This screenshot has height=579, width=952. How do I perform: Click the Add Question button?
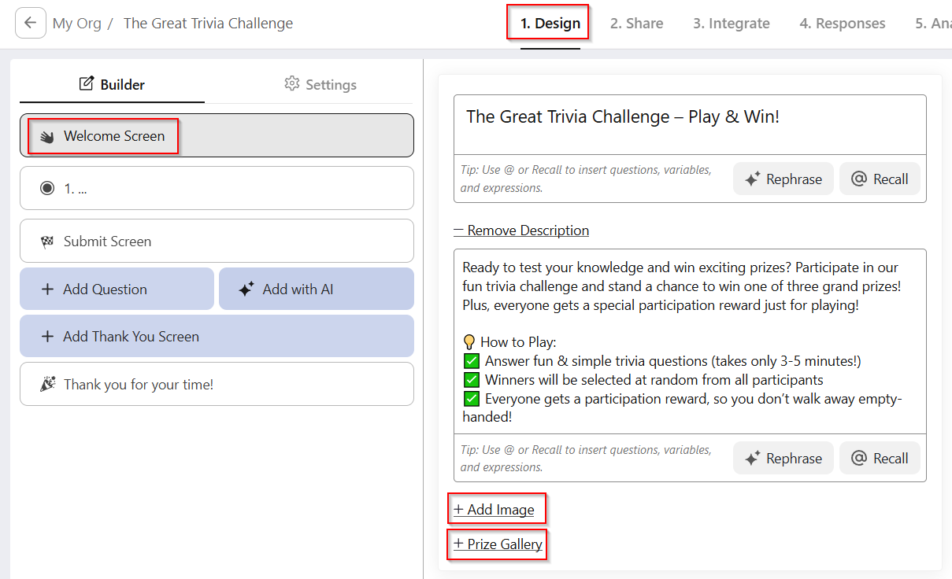click(117, 289)
